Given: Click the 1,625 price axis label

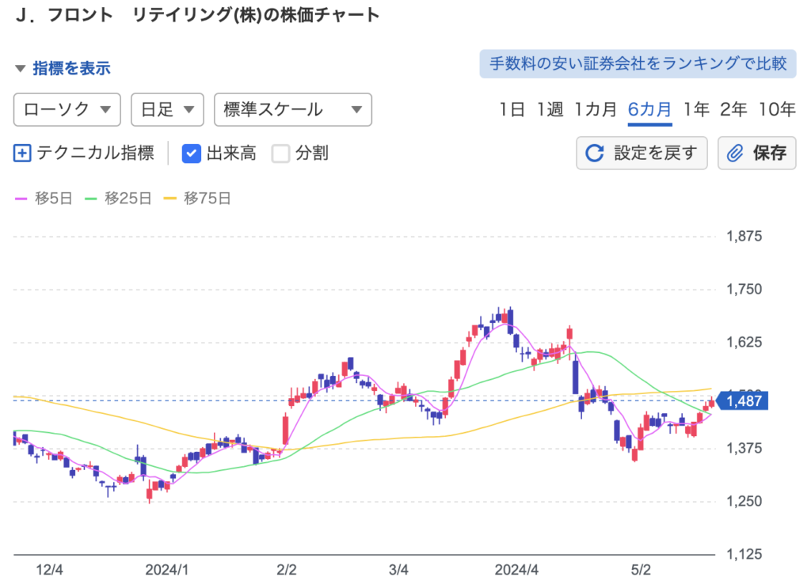Looking at the screenshot, I should click(x=744, y=342).
